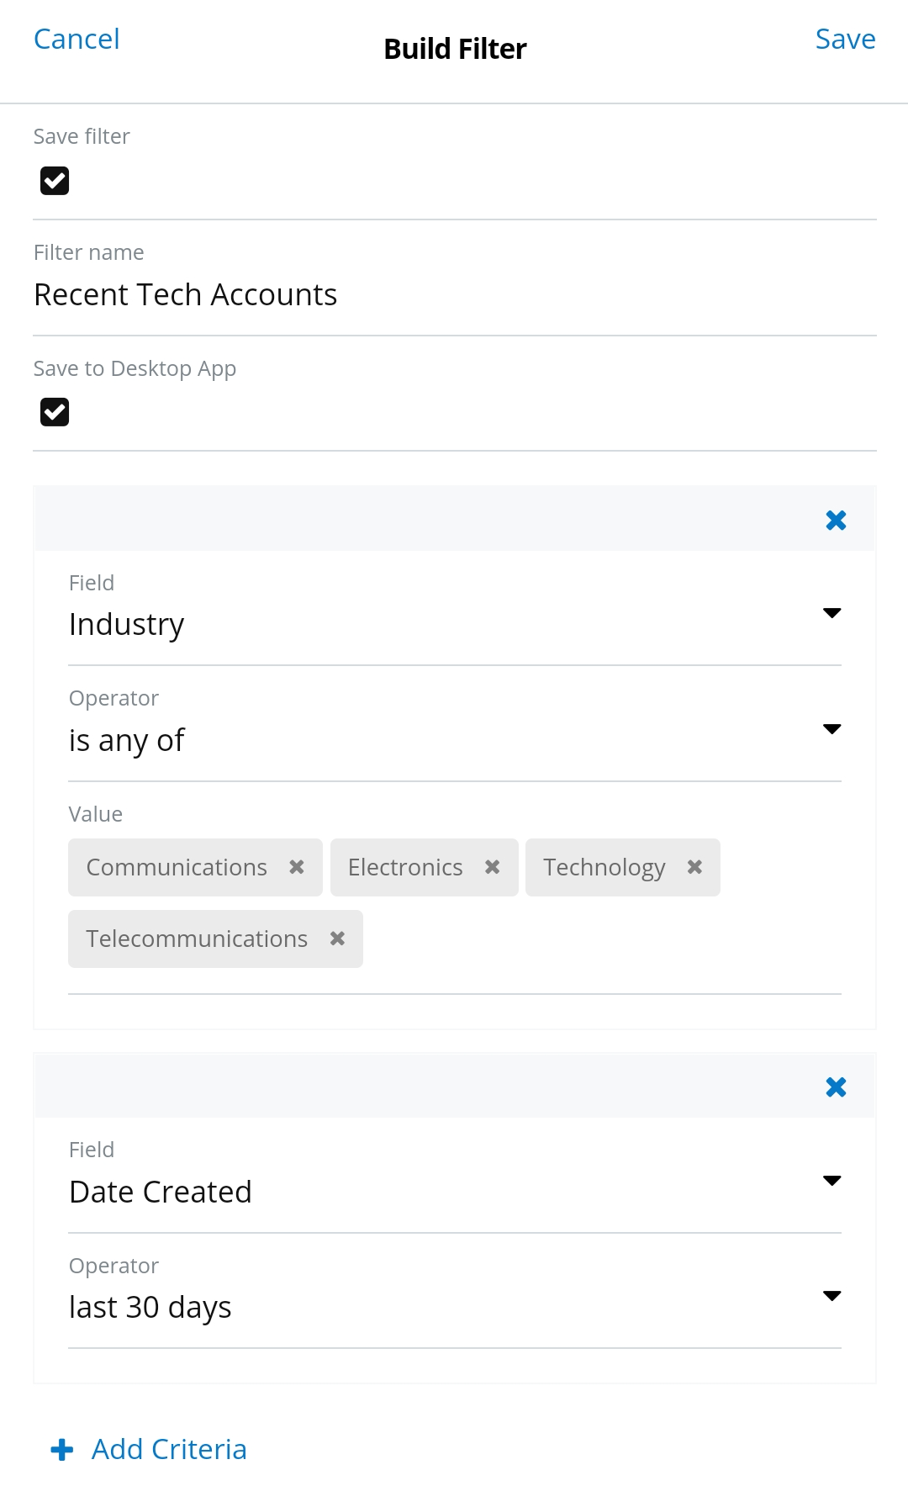Remove the Date Created criteria block
This screenshot has height=1486, width=908.
click(836, 1087)
